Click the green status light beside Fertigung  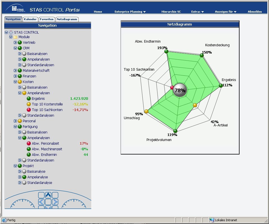[20, 126]
